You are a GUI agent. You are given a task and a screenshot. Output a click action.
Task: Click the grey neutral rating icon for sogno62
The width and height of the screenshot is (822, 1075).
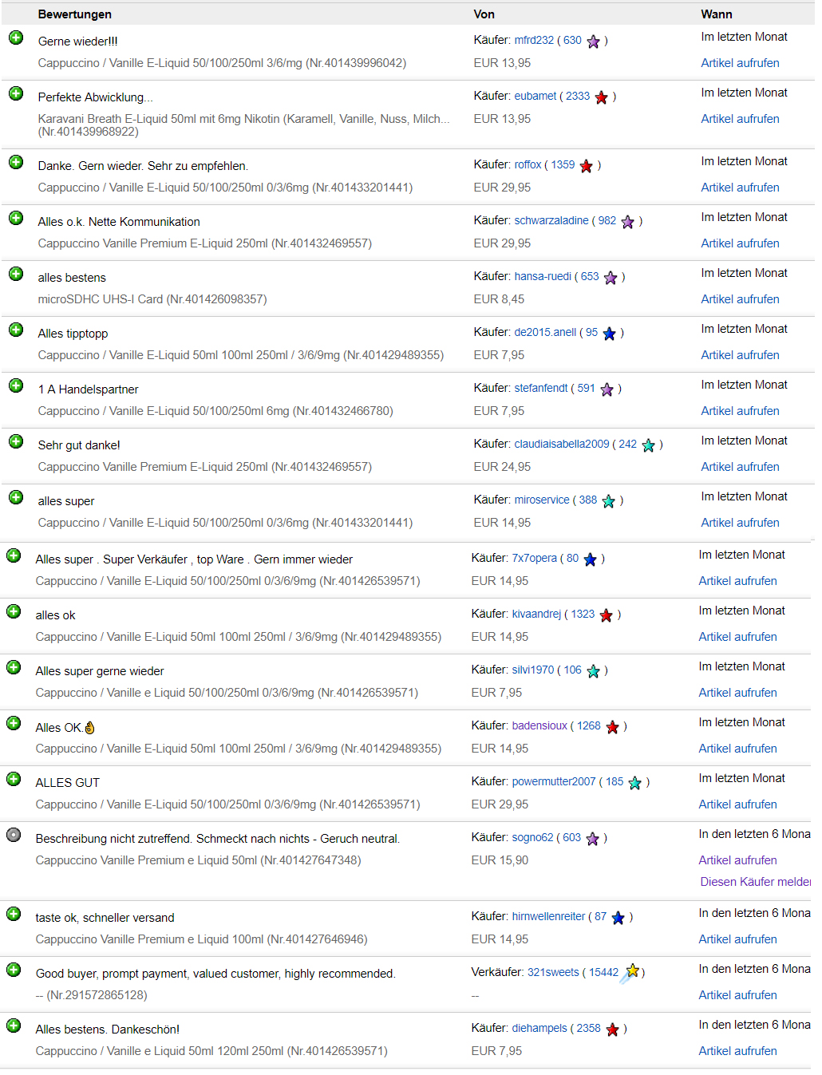[14, 835]
